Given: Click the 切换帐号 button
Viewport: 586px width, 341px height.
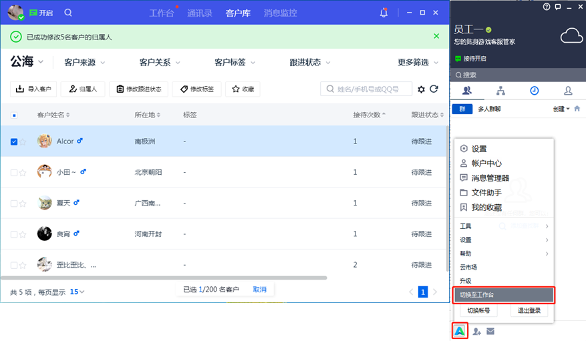Looking at the screenshot, I should tap(478, 310).
